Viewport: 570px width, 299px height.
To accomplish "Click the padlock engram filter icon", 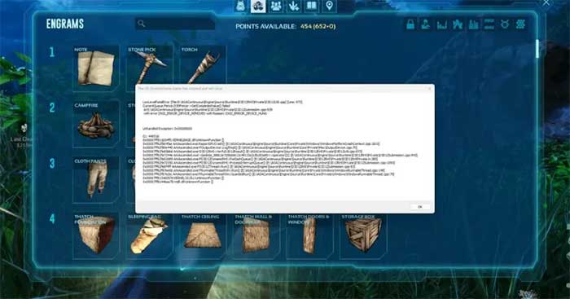I will 410,24.
